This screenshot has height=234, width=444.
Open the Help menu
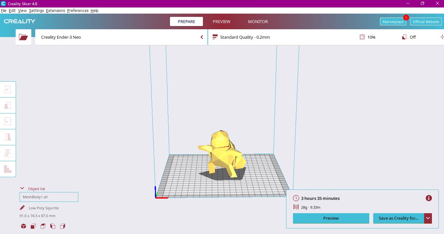click(x=95, y=11)
